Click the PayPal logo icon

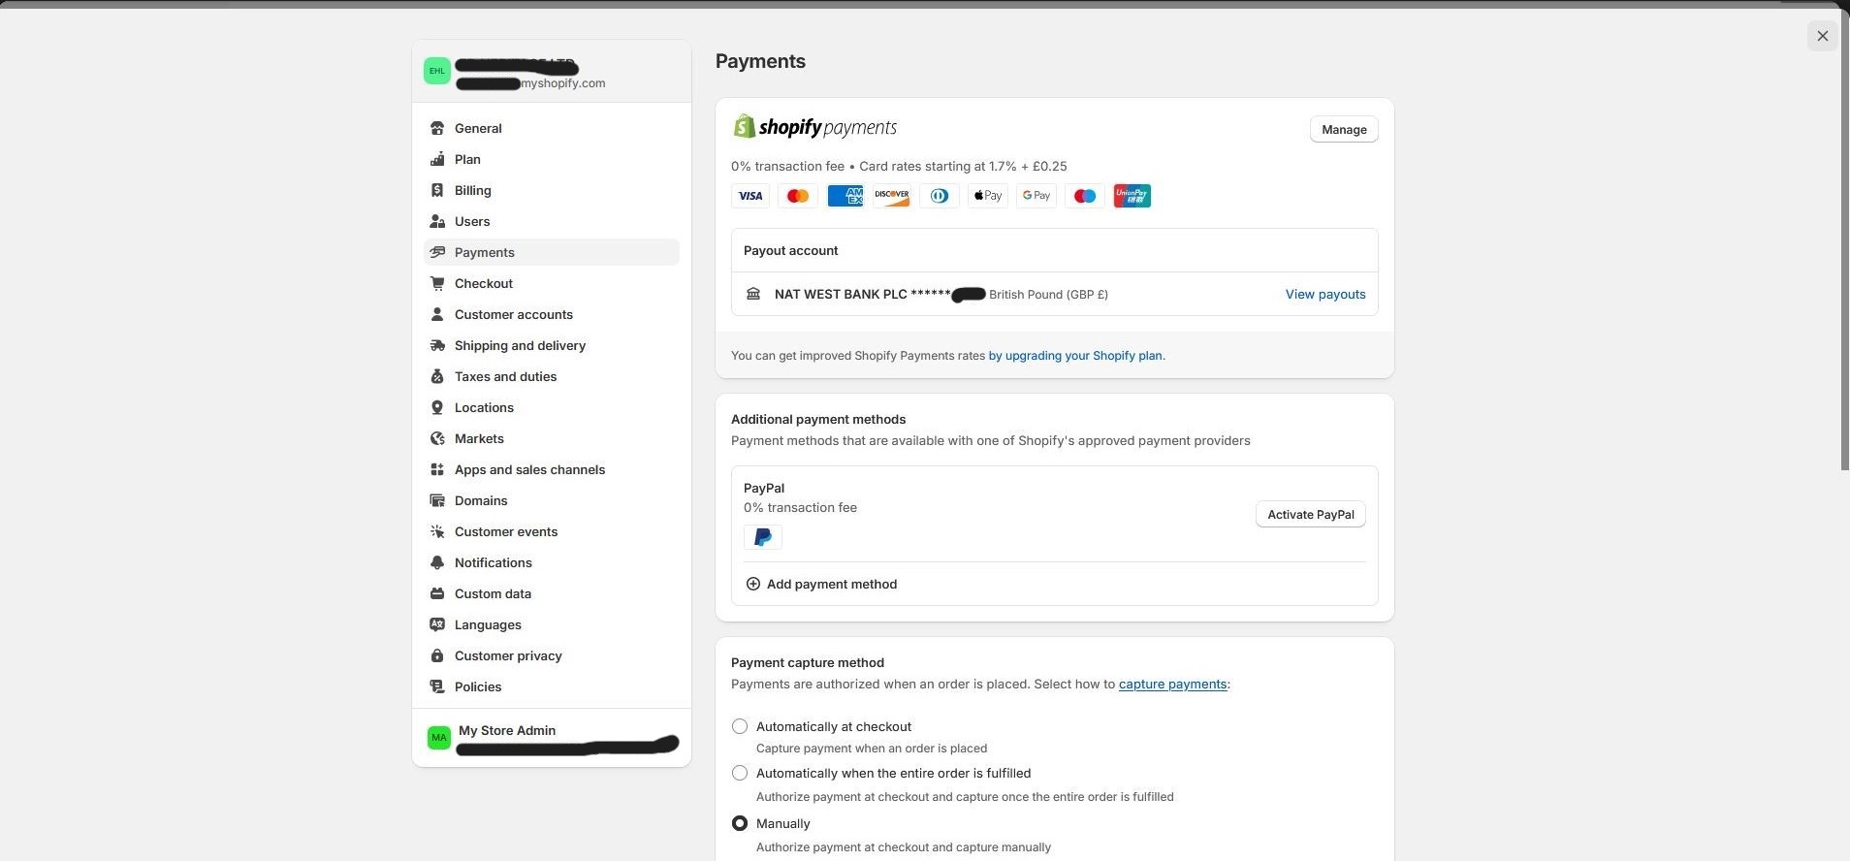coord(763,537)
